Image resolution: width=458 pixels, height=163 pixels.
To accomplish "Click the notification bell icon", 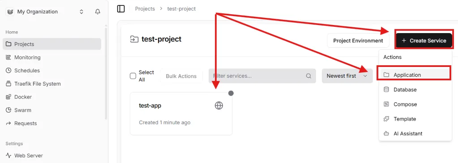I will (x=98, y=12).
